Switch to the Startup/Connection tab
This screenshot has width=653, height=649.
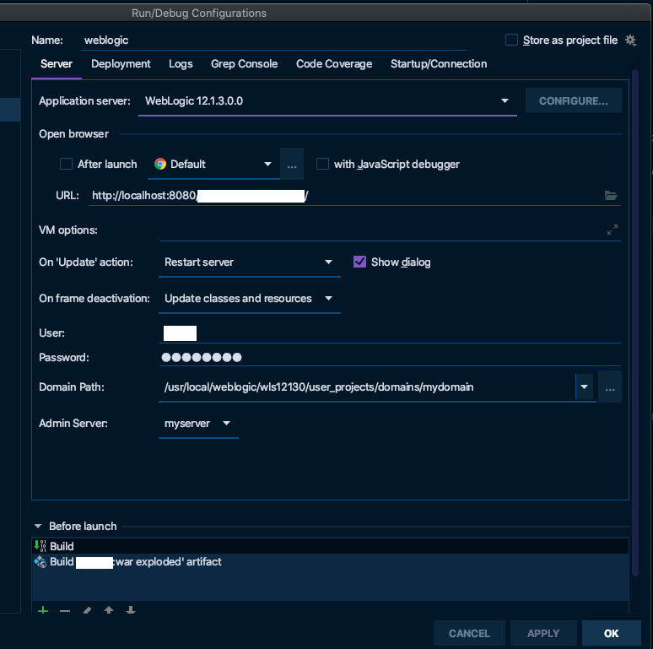click(439, 64)
